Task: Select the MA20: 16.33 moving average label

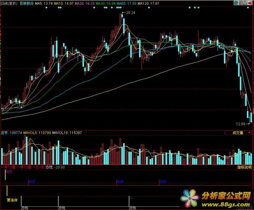Action: tap(85, 3)
